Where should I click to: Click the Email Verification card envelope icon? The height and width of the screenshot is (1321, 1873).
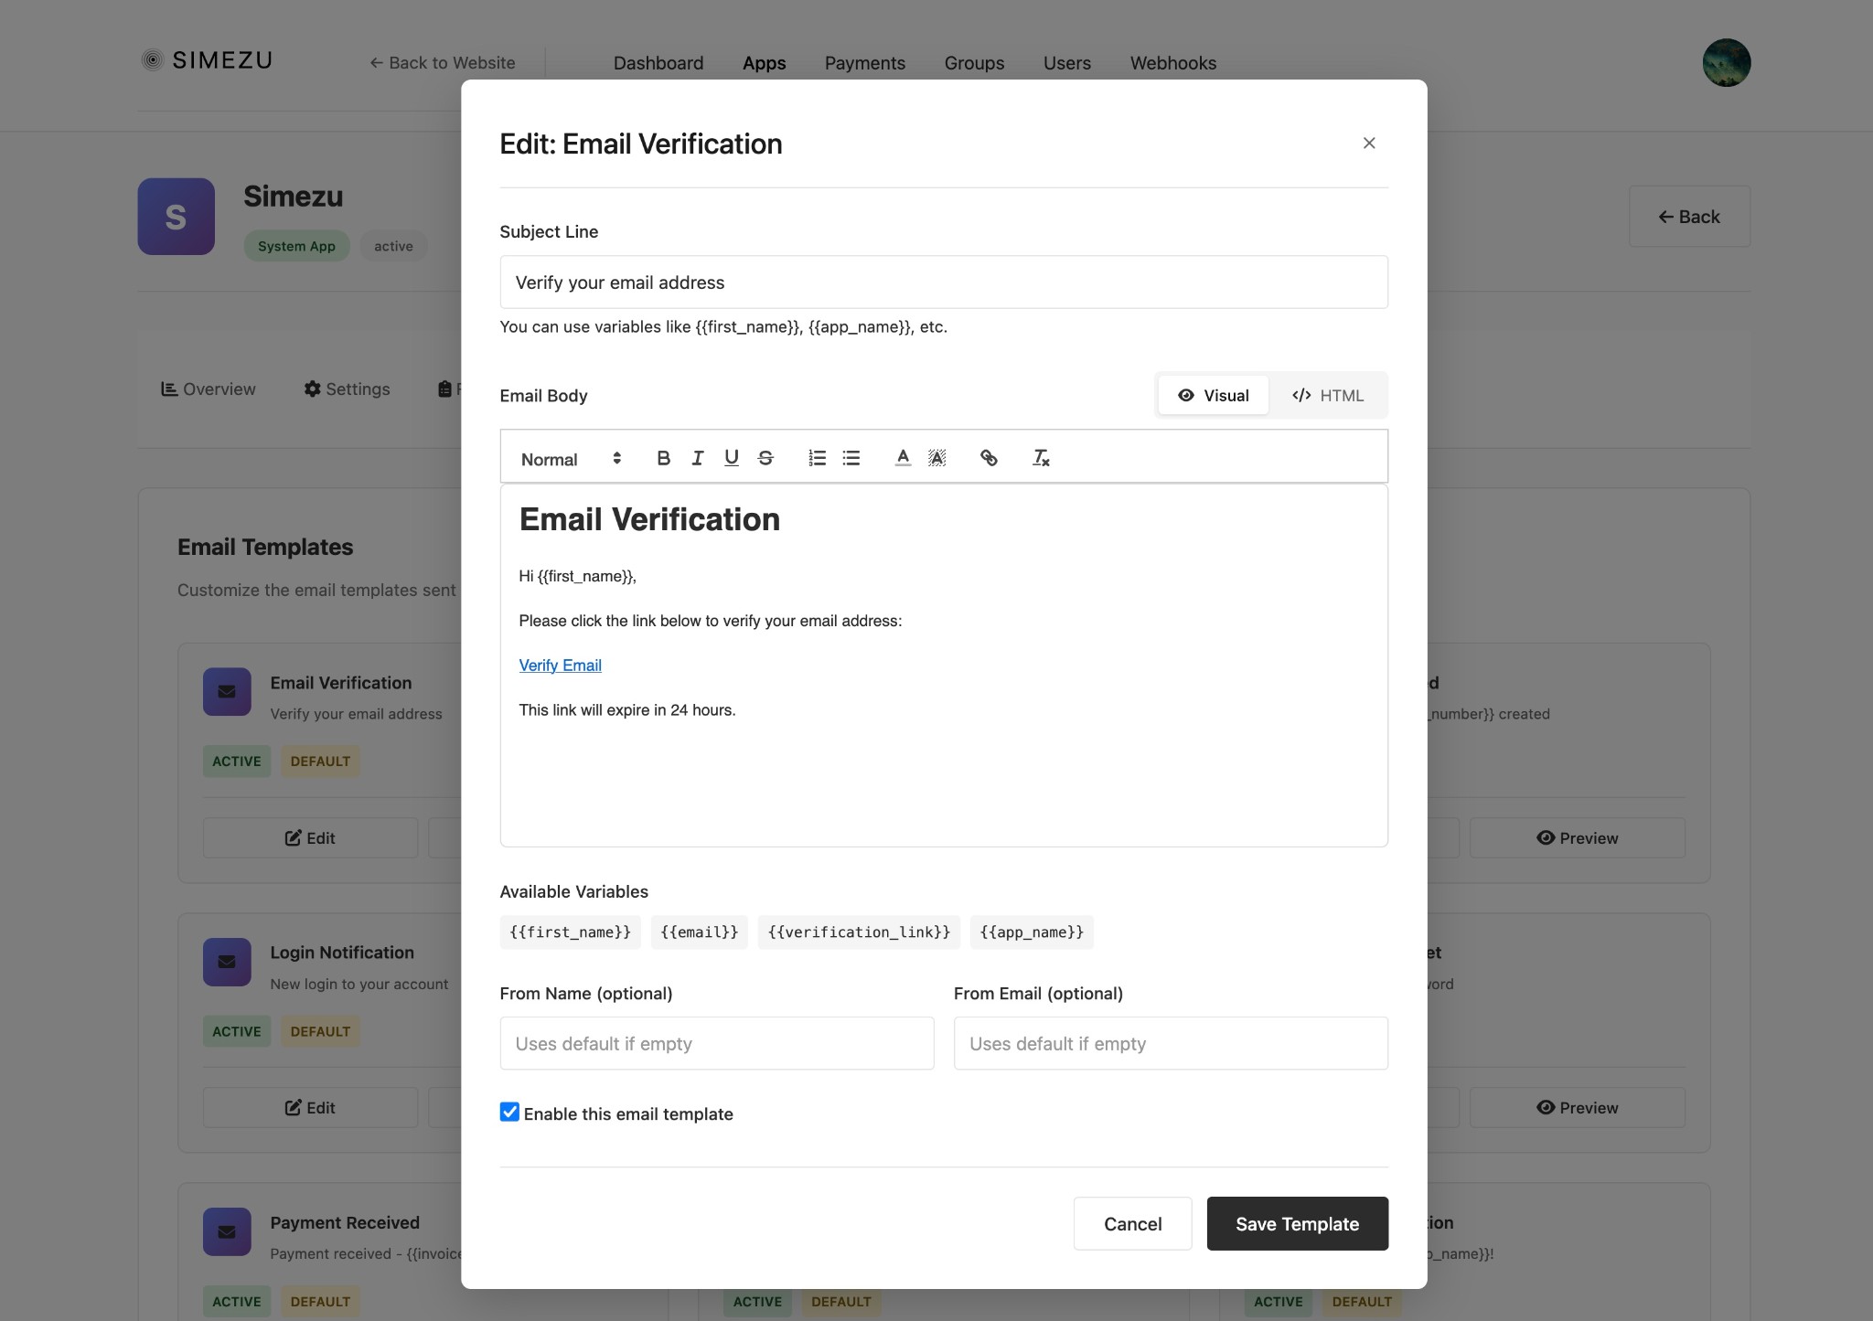pos(227,692)
